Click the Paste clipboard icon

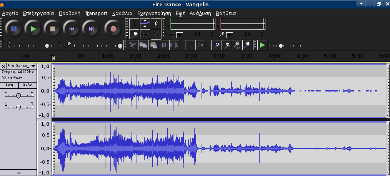pyautogui.click(x=153, y=45)
